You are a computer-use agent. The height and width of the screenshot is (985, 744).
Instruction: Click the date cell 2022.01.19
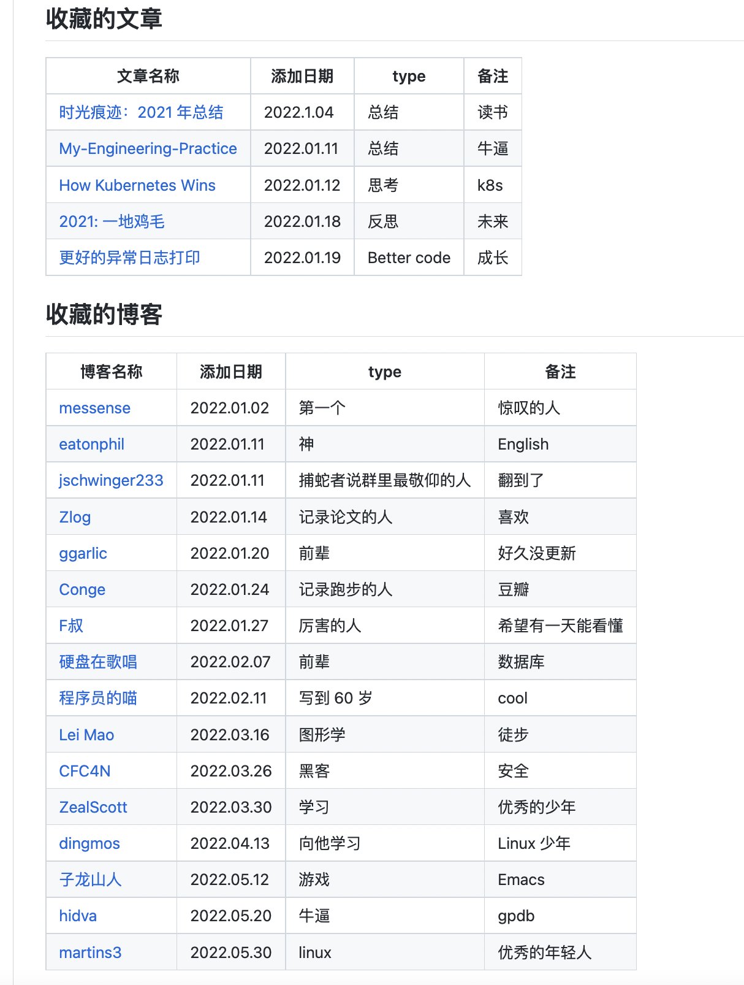click(302, 258)
